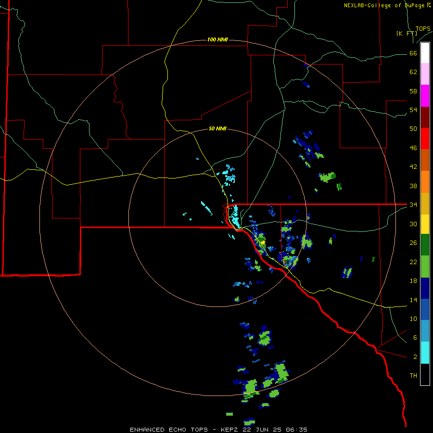Click the TOPS legend title
This screenshot has width=433, height=433.
(x=423, y=28)
